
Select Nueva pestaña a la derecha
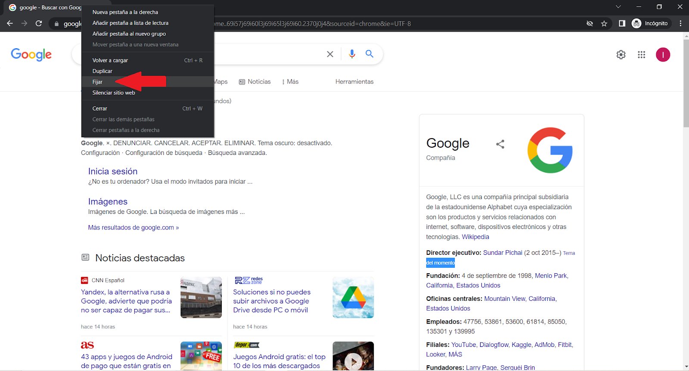[148, 12]
